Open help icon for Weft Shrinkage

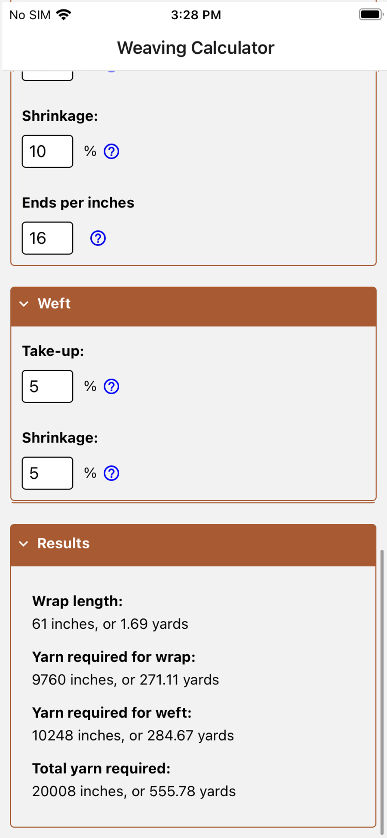click(111, 473)
